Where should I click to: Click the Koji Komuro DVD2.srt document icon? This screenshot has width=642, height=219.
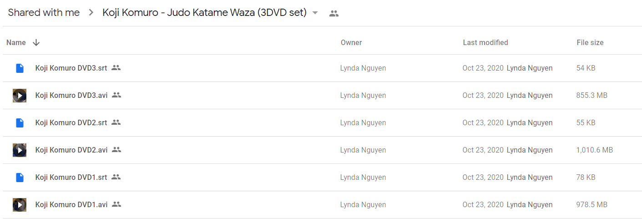tap(20, 123)
